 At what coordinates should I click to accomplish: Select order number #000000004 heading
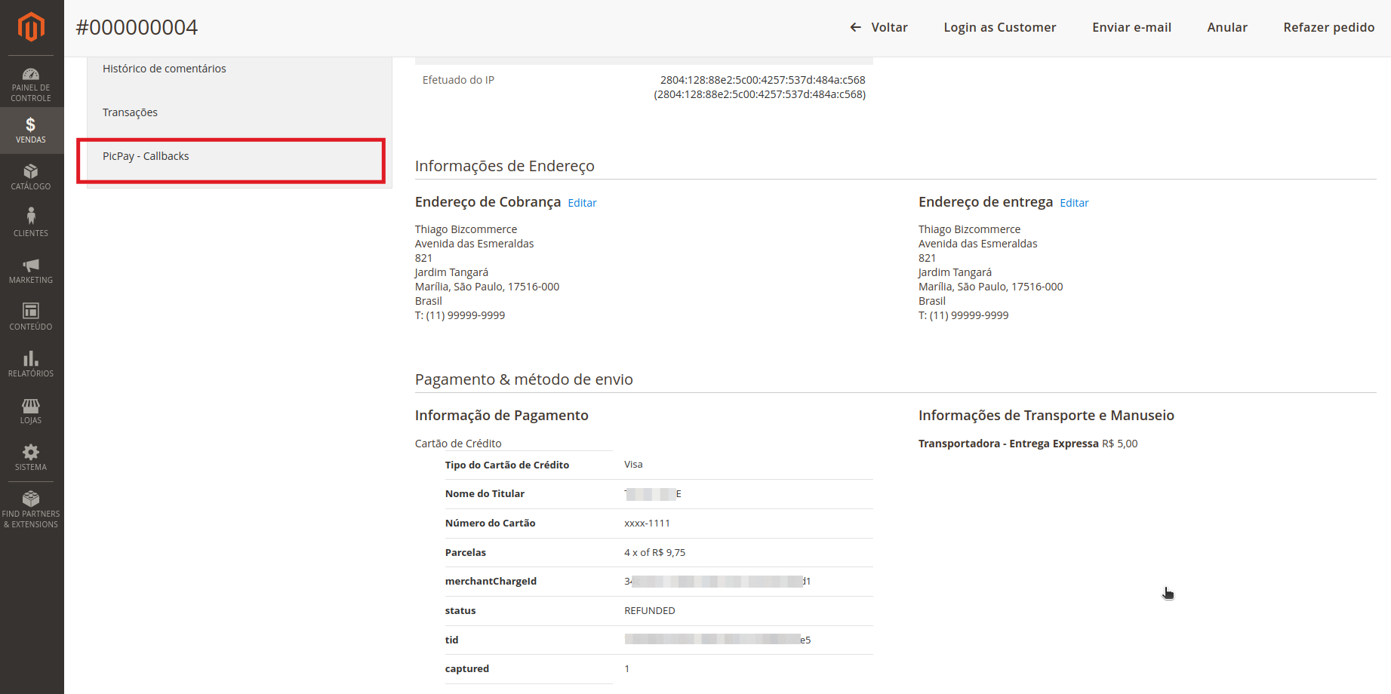(x=137, y=27)
